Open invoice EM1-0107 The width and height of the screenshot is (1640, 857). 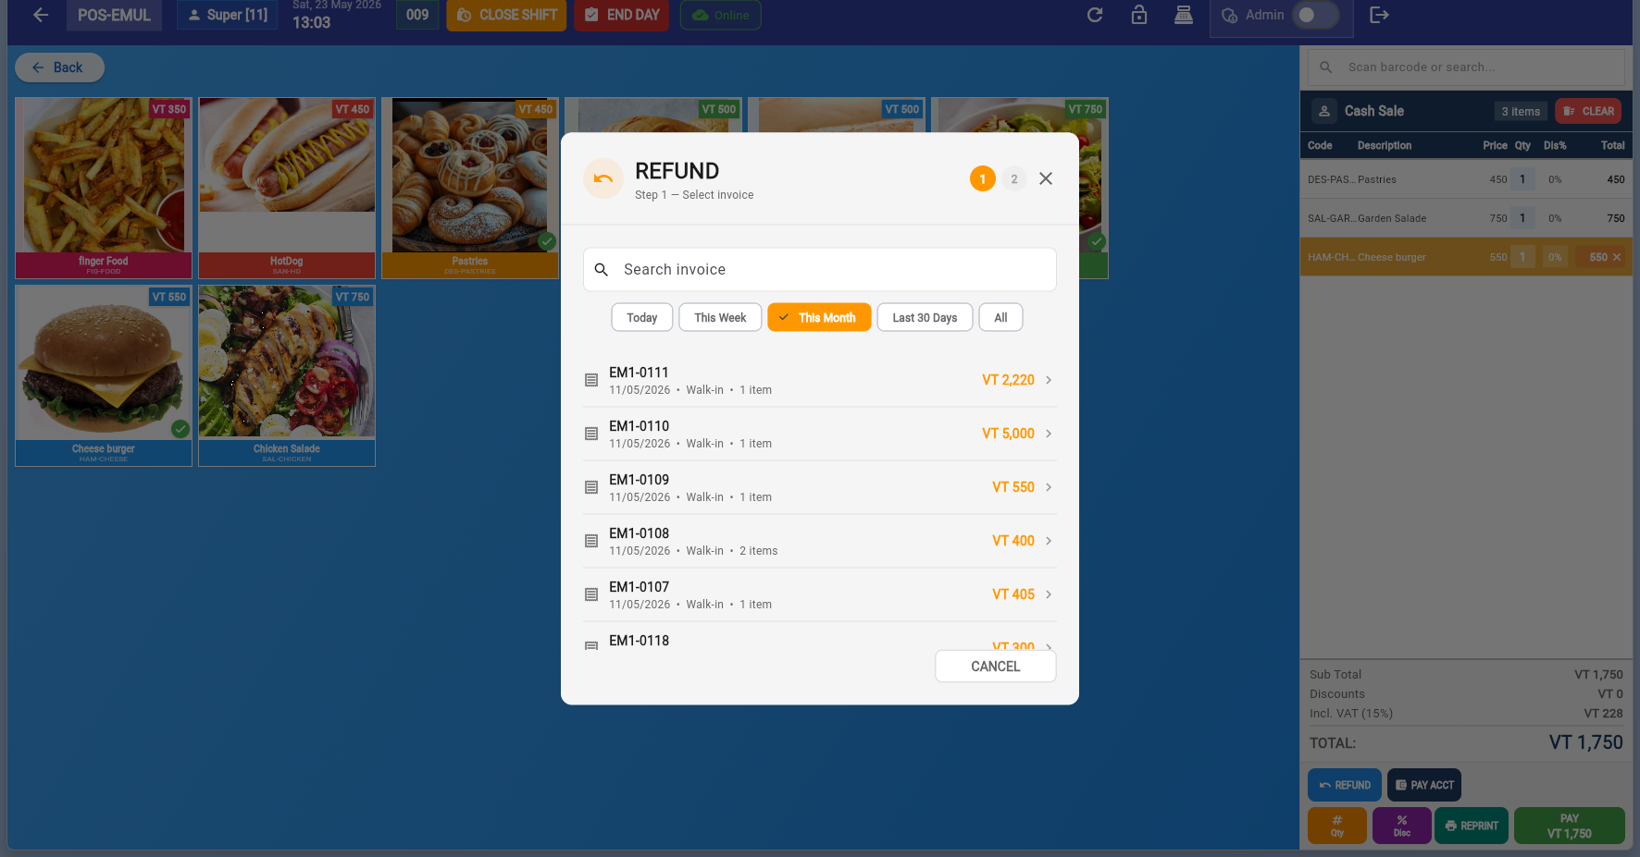point(820,594)
